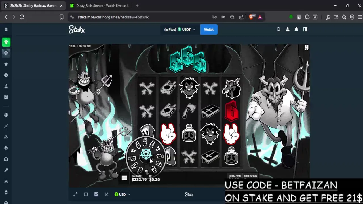The image size is (363, 204).
Task: Click the Stake logo in the header
Action: (x=77, y=29)
